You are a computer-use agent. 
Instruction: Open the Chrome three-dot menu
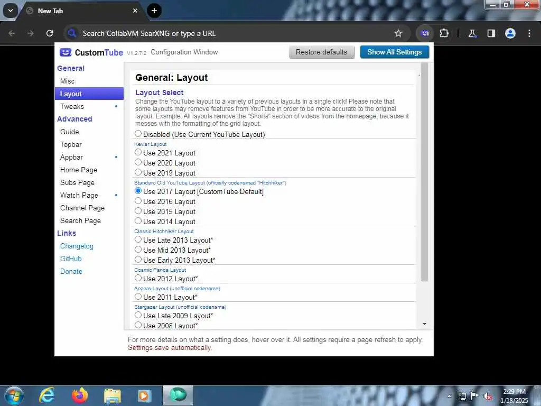tap(529, 33)
